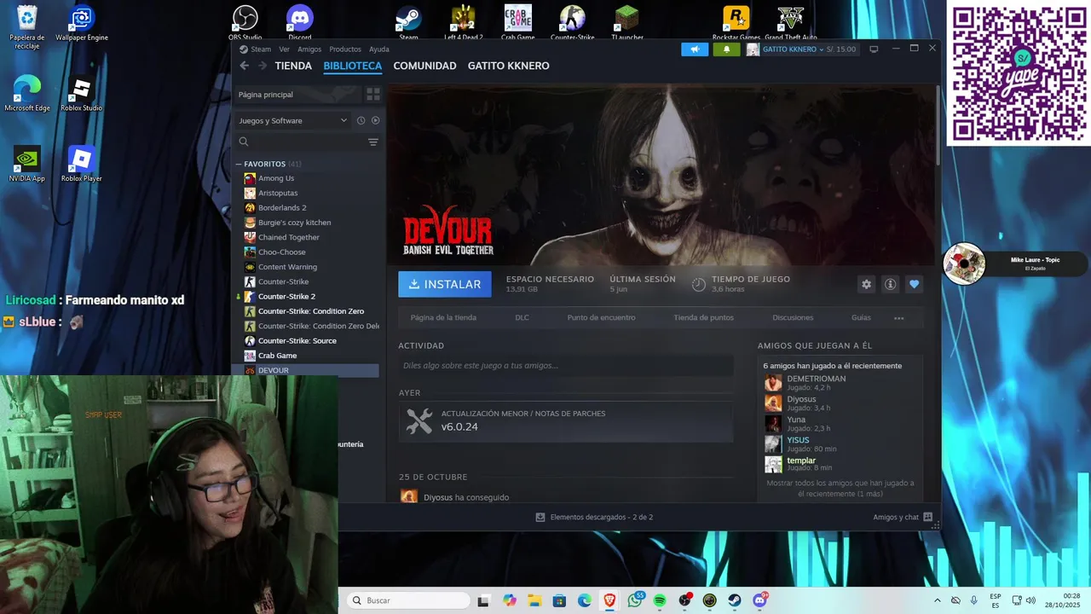Open friend DEMETRIOMAN in friends list

click(816, 379)
